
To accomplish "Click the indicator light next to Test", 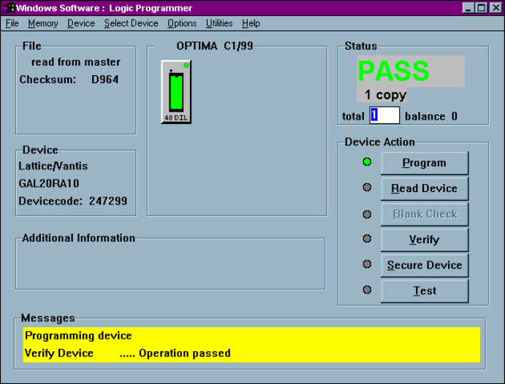I will (367, 290).
